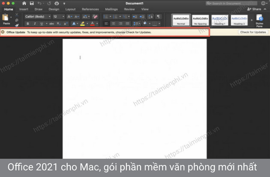Insert a numbered list
The height and width of the screenshot is (177, 270).
115,17
